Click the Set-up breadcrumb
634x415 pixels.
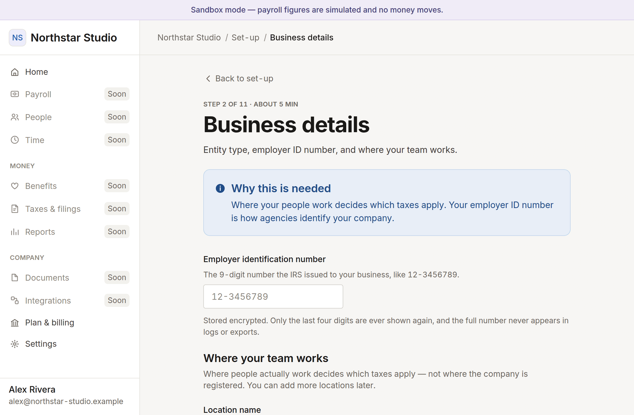(245, 37)
